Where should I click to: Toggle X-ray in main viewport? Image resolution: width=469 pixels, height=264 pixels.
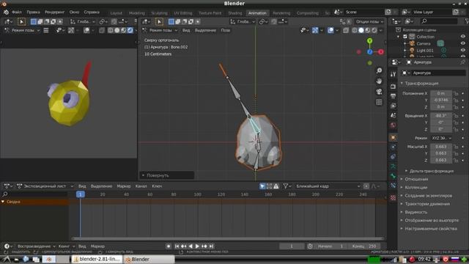click(x=346, y=30)
